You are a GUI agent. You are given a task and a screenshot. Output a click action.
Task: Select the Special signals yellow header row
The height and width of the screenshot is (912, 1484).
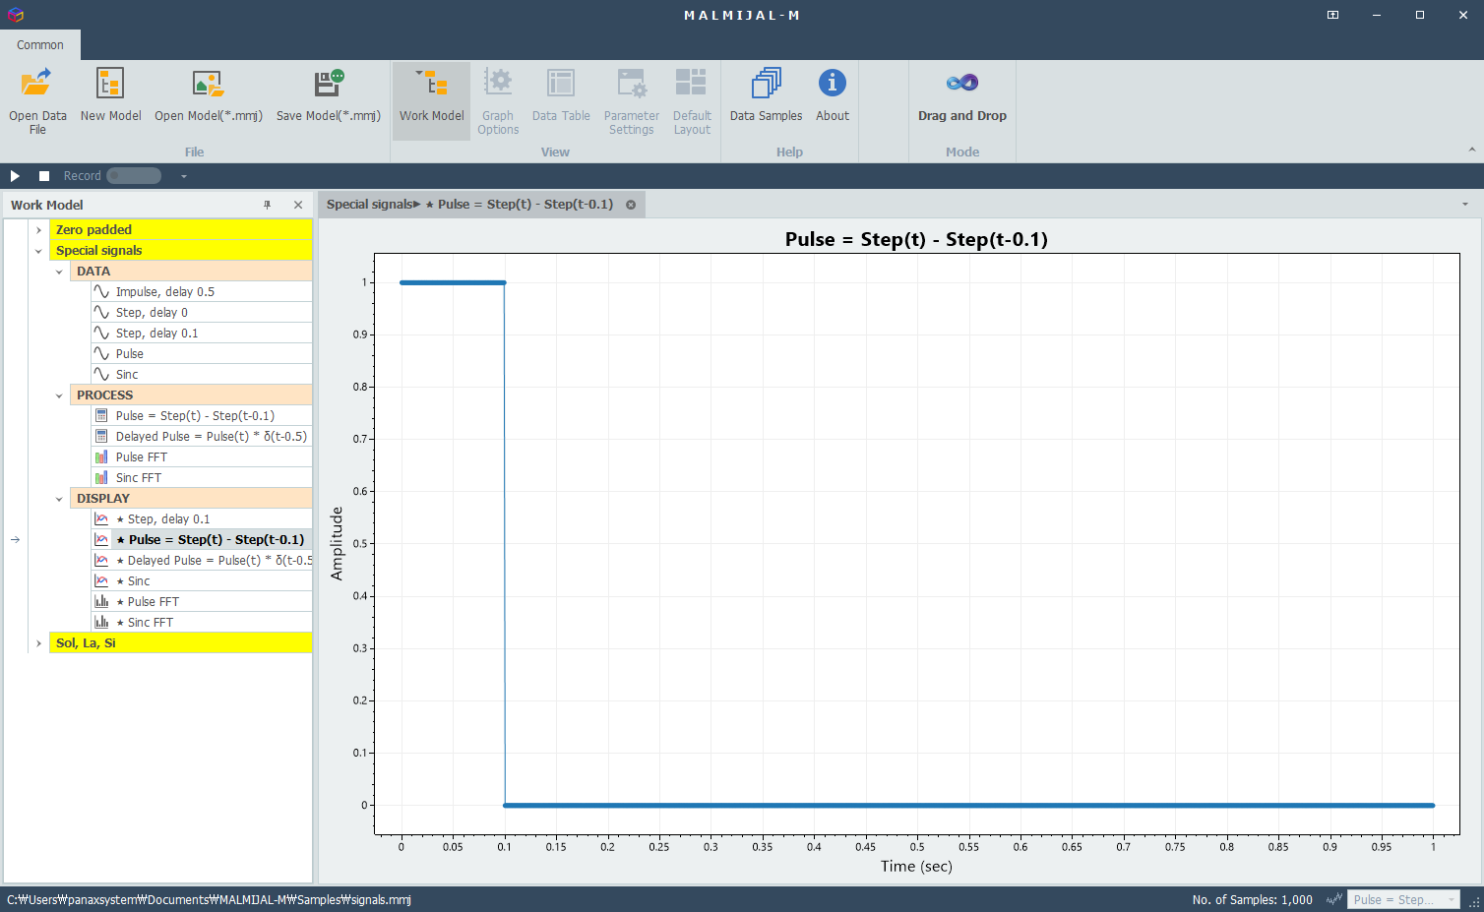[181, 251]
